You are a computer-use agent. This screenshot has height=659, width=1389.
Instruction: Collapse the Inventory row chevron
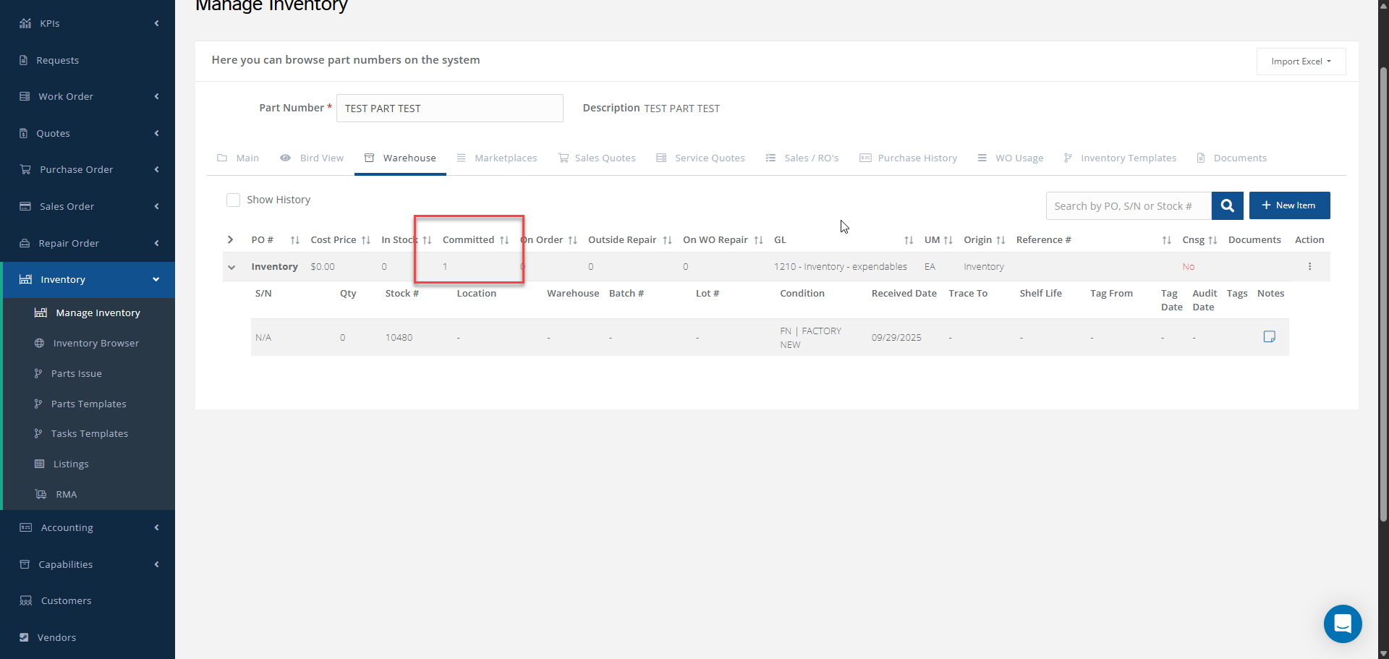[231, 267]
